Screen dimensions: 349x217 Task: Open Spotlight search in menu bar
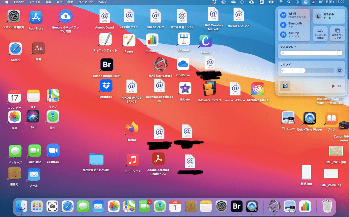[289, 2]
